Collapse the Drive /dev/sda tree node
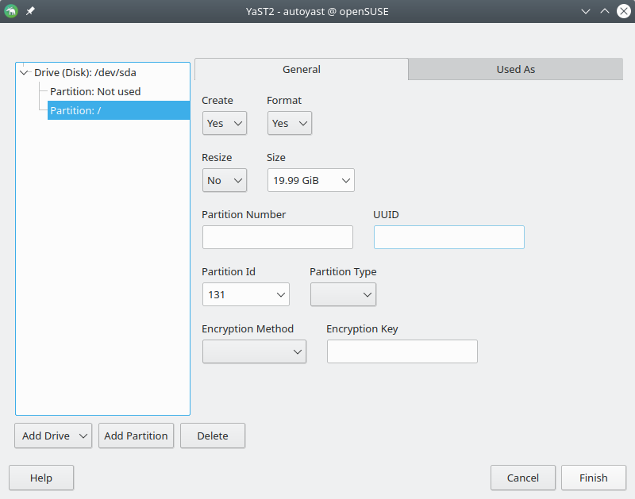The height and width of the screenshot is (499, 635). (24, 72)
